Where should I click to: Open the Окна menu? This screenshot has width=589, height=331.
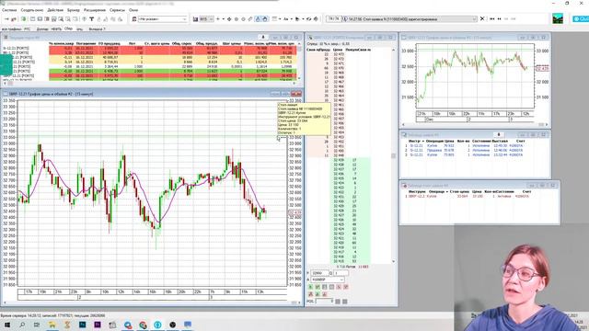133,10
